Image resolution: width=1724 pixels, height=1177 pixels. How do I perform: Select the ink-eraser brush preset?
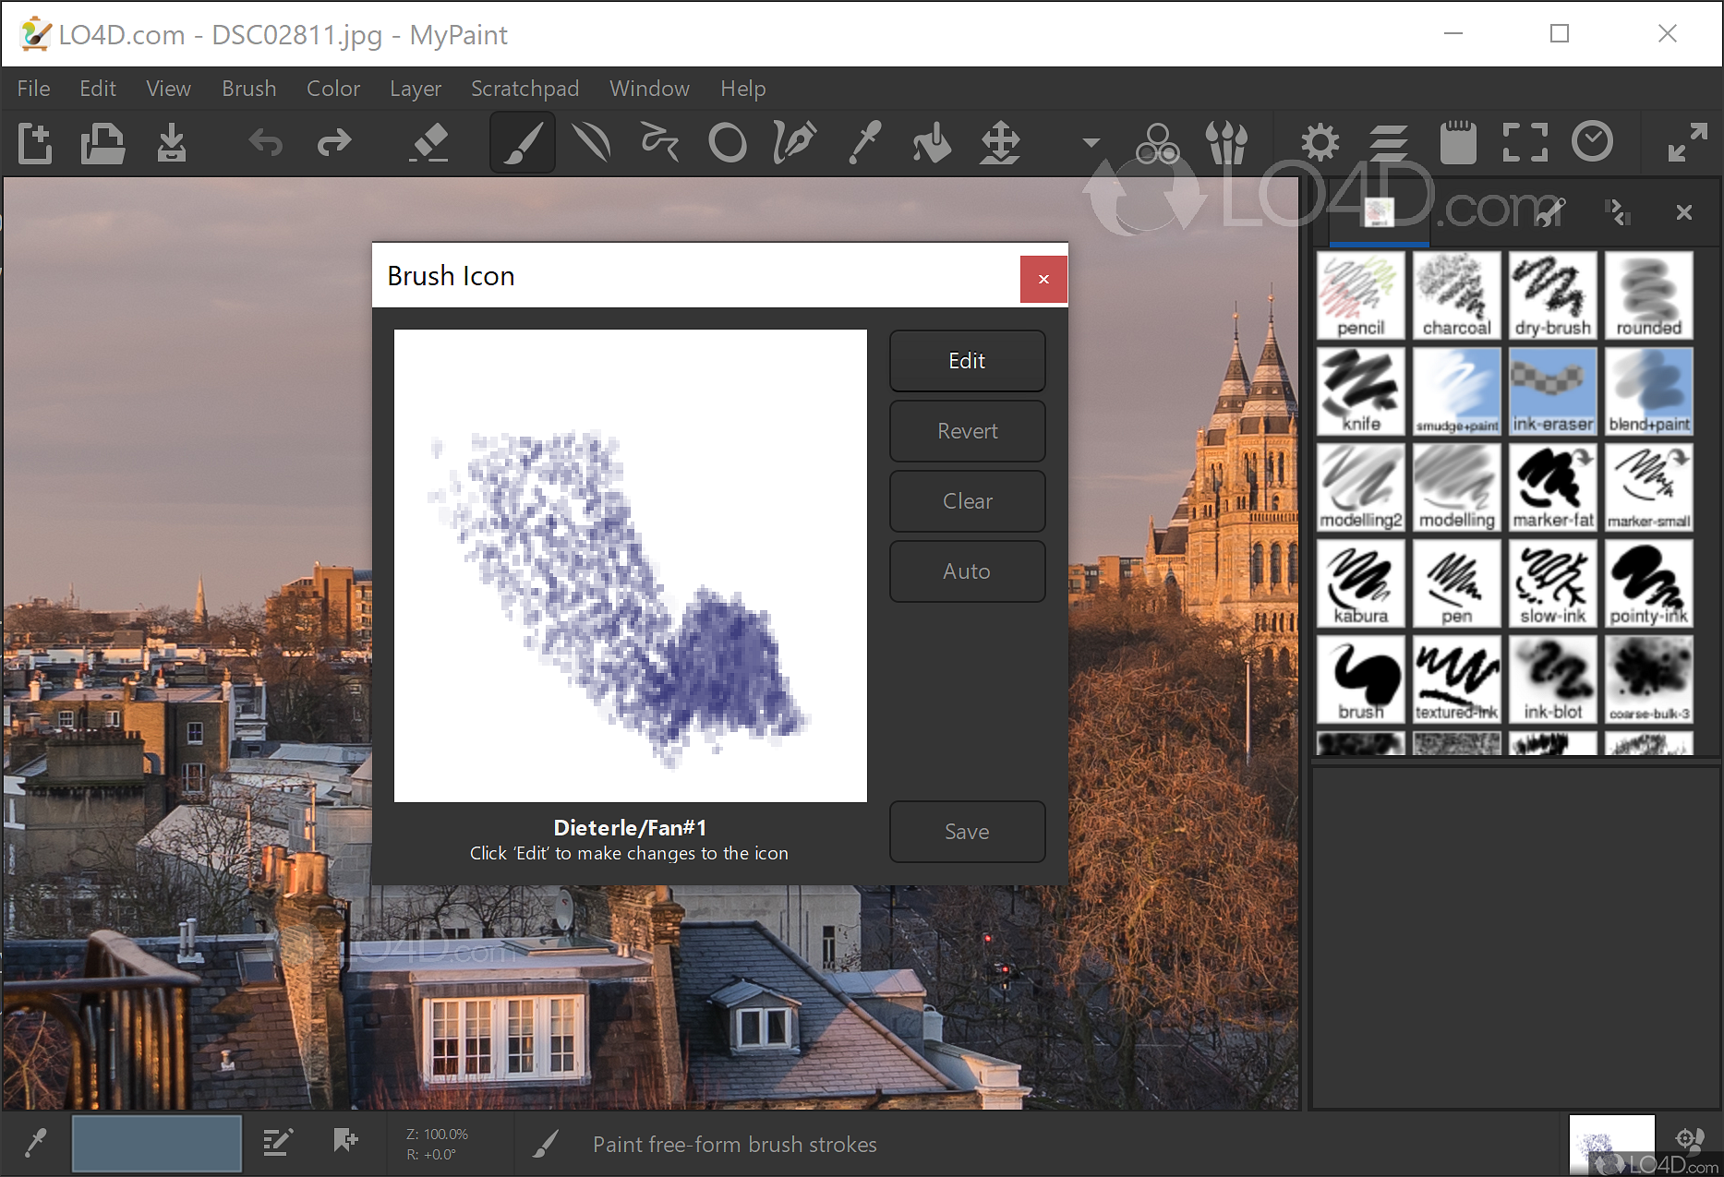(1552, 390)
